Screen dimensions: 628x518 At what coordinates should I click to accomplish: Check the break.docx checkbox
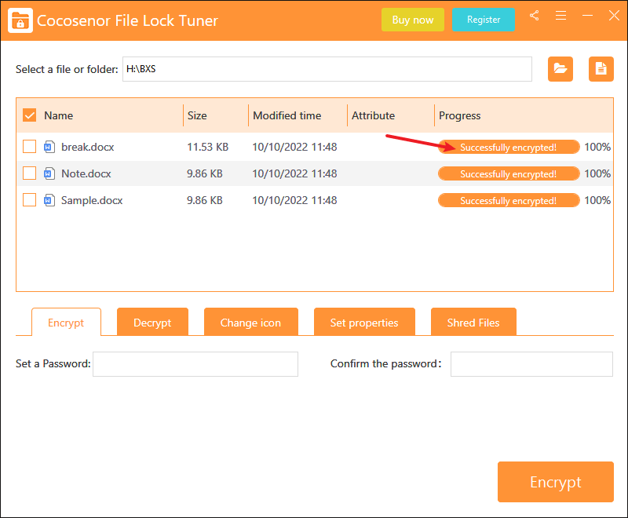[30, 147]
